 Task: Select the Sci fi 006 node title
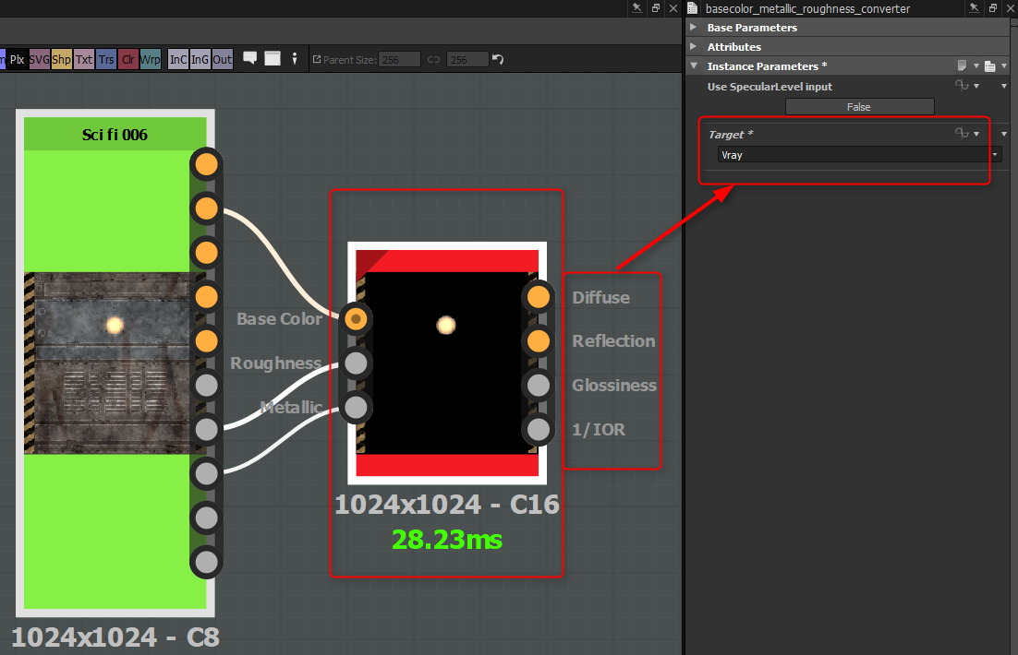pyautogui.click(x=115, y=135)
